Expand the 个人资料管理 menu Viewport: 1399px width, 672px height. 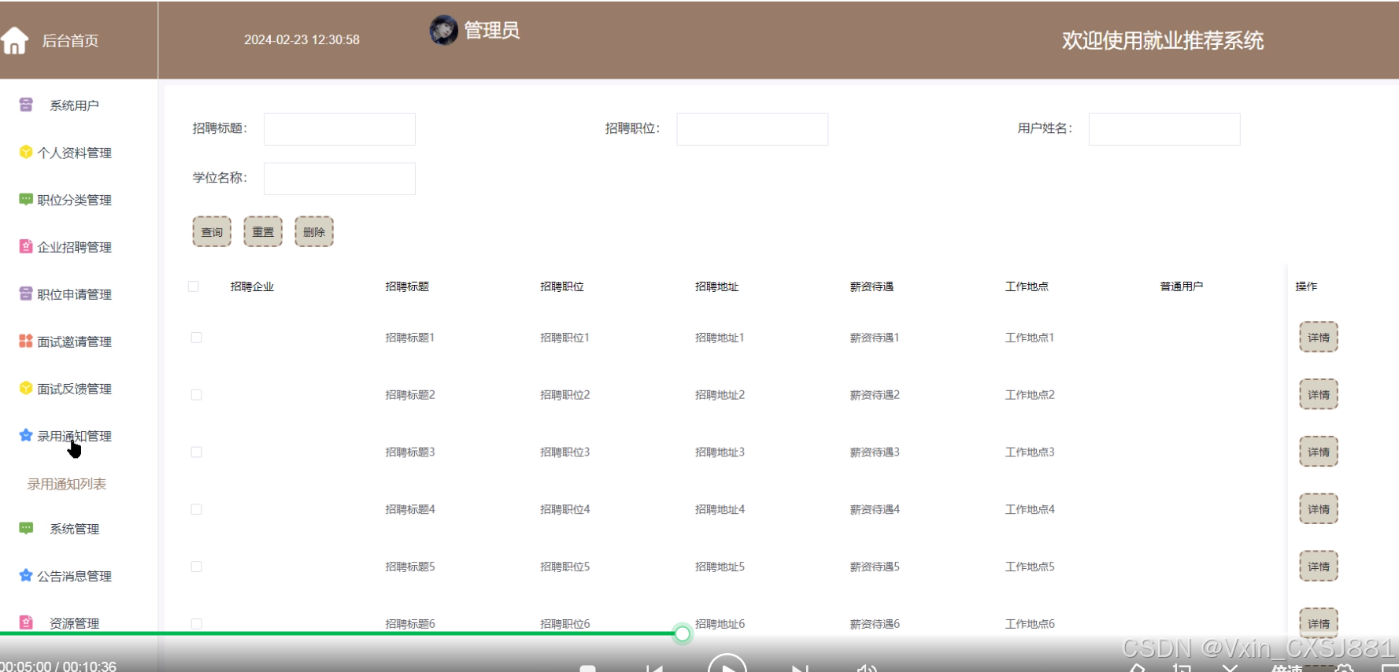pyautogui.click(x=74, y=153)
